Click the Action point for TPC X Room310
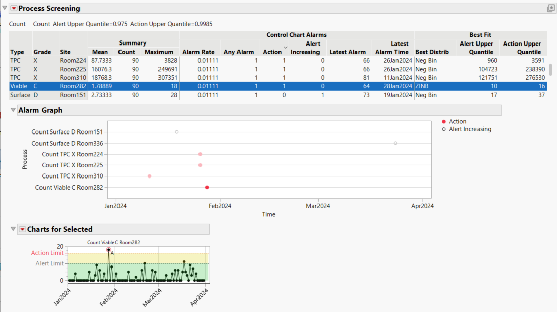557x312 pixels. (149, 176)
